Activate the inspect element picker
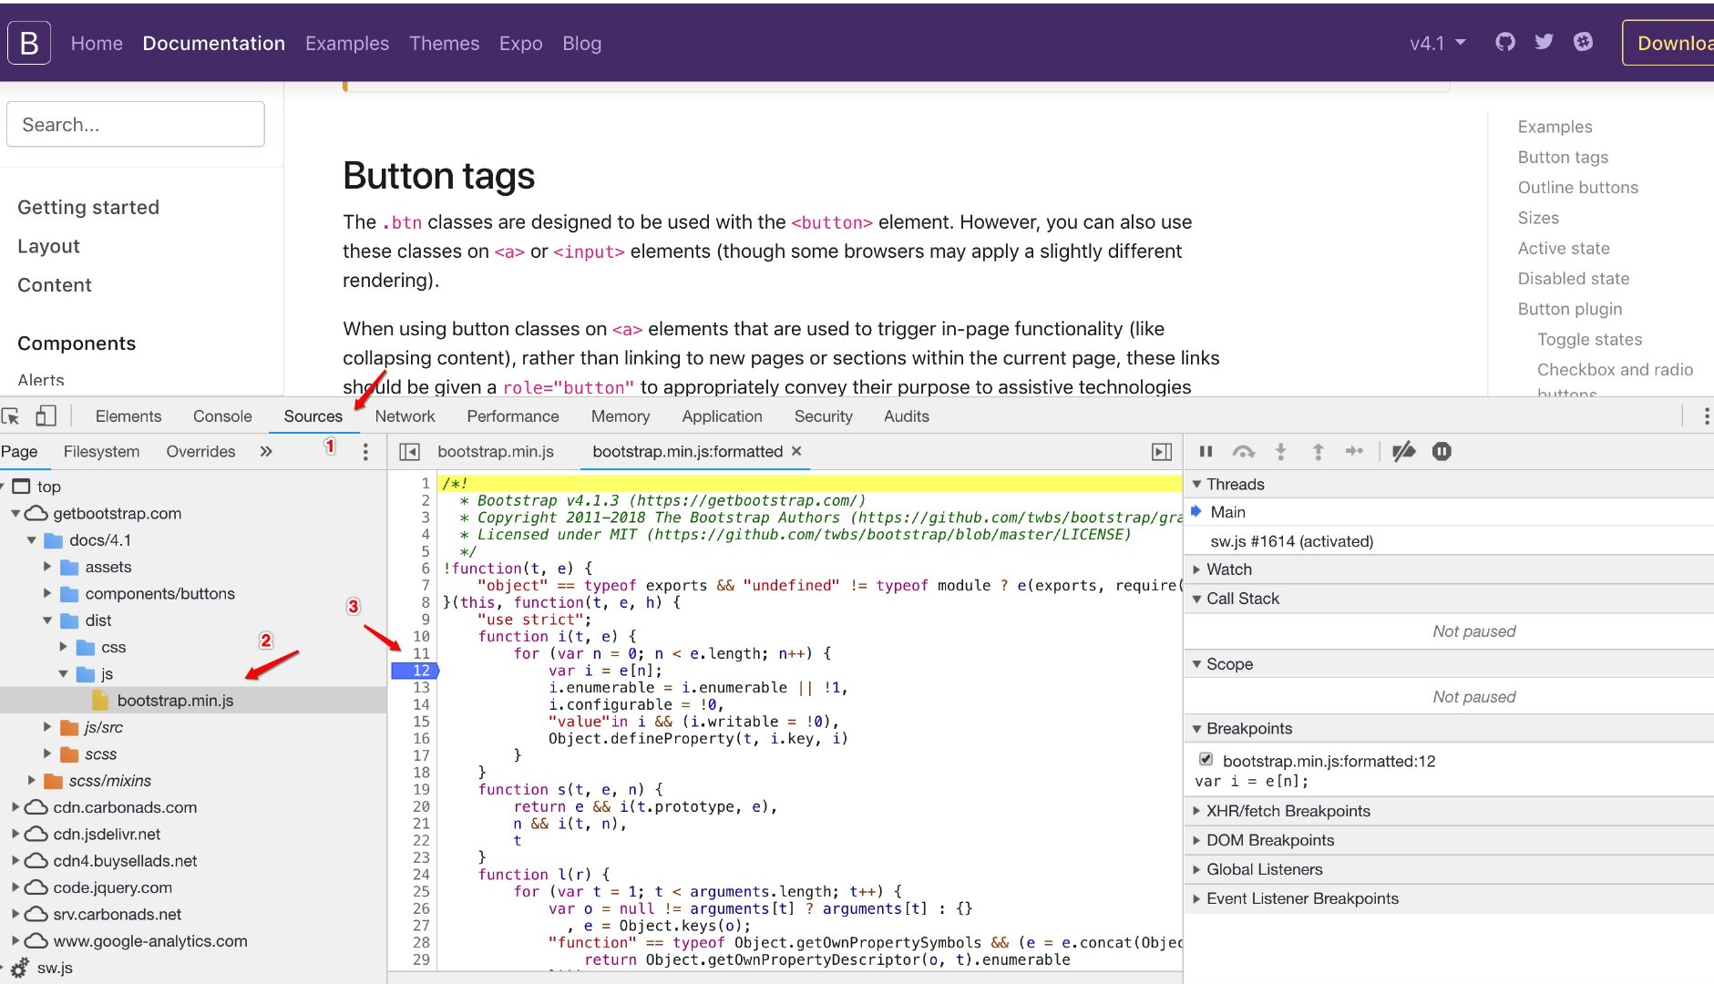 [11, 416]
